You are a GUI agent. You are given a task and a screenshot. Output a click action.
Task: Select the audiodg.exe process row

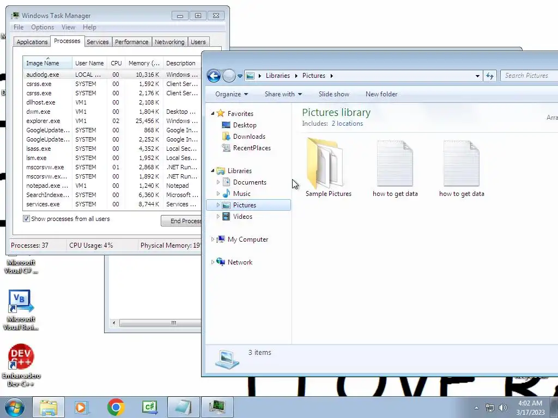tap(112, 75)
